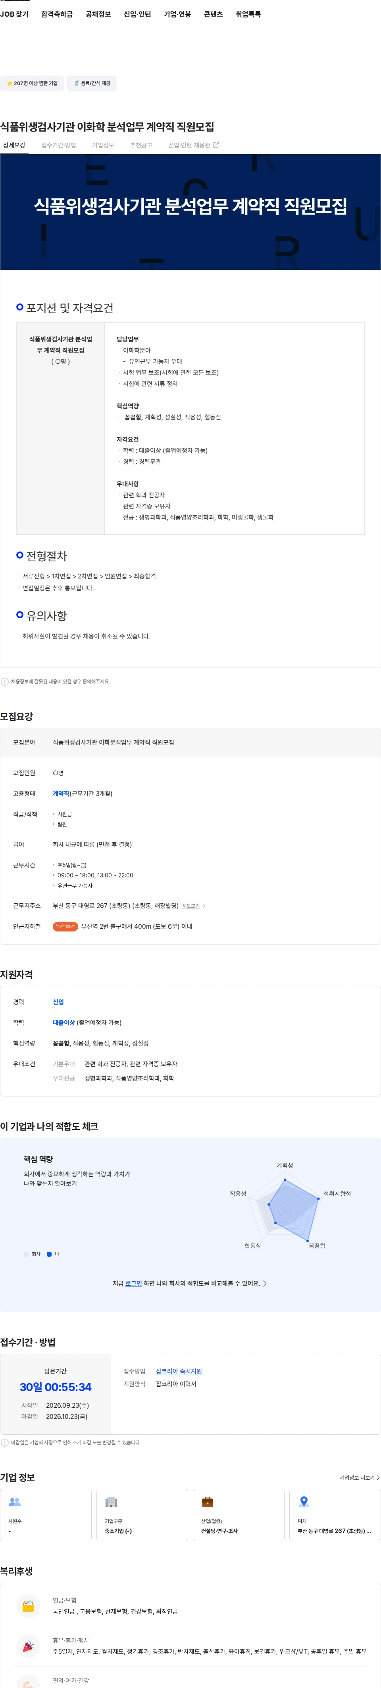Switch to the 접수기간·방법 tab
This screenshot has height=1688, width=381.
(x=58, y=145)
